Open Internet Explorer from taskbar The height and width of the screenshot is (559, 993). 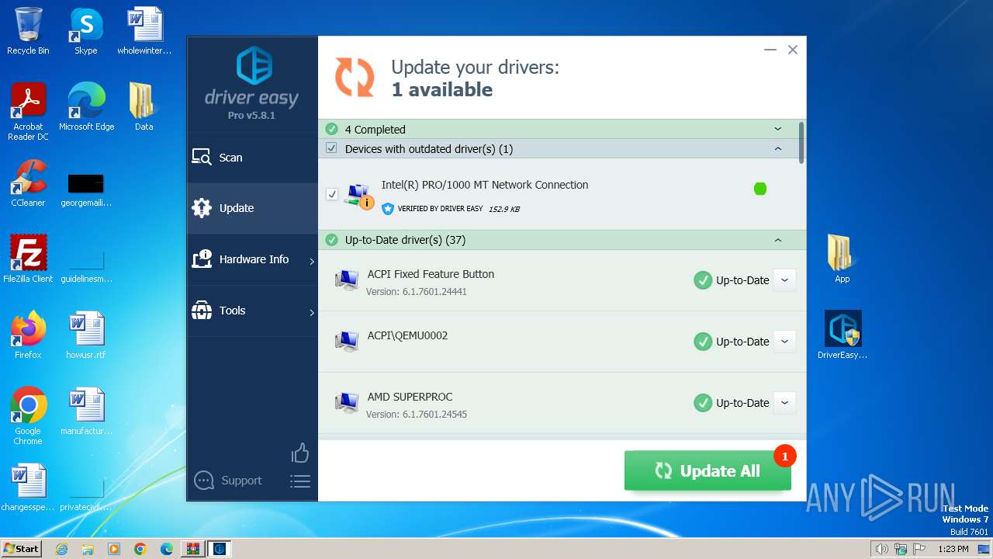click(61, 549)
